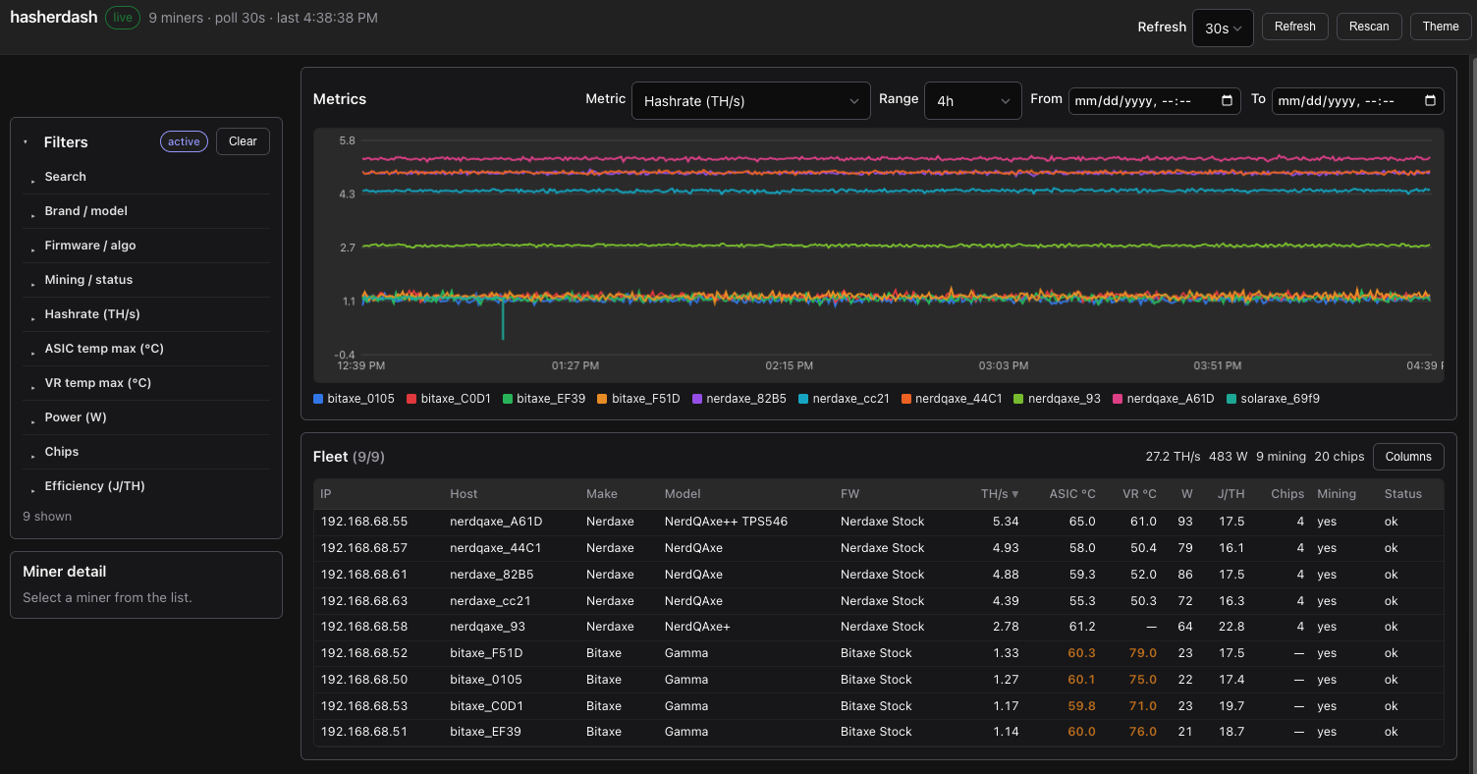Open the Metric dropdown

[751, 100]
